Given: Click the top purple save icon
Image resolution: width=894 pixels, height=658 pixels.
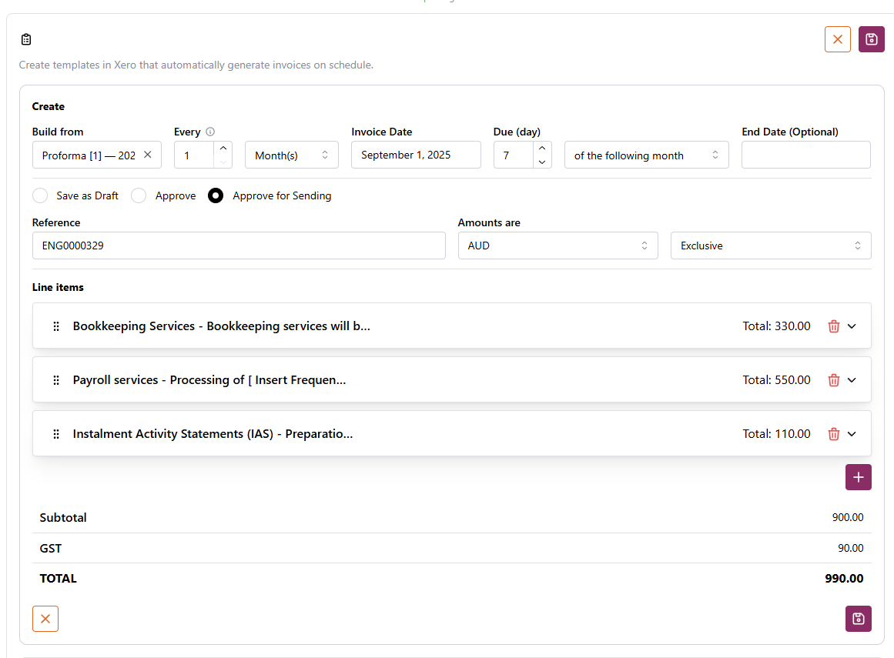Looking at the screenshot, I should (871, 39).
